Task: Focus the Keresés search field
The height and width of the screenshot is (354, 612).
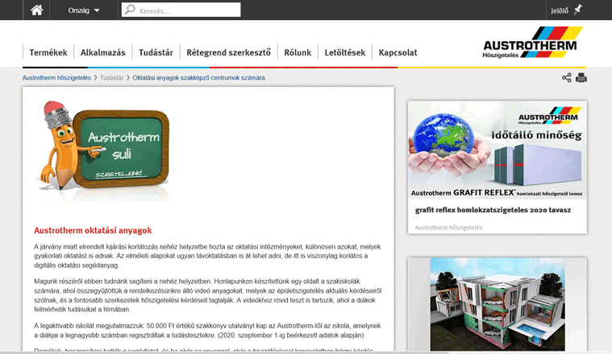Action: (x=181, y=10)
